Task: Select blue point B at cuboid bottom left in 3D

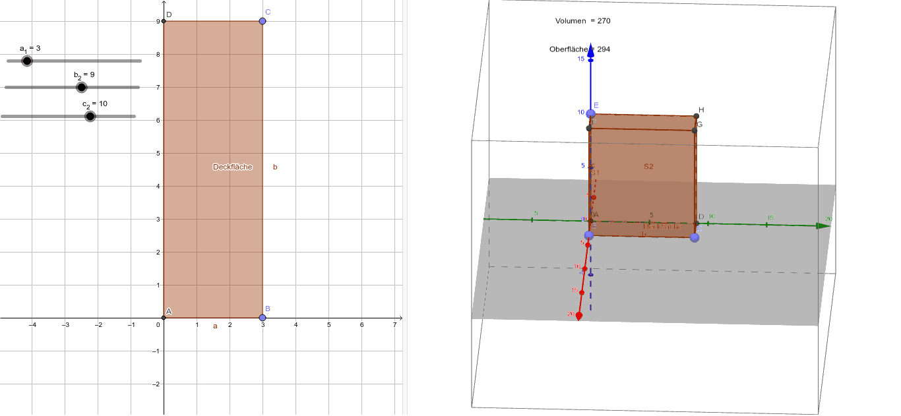Action: pyautogui.click(x=589, y=235)
